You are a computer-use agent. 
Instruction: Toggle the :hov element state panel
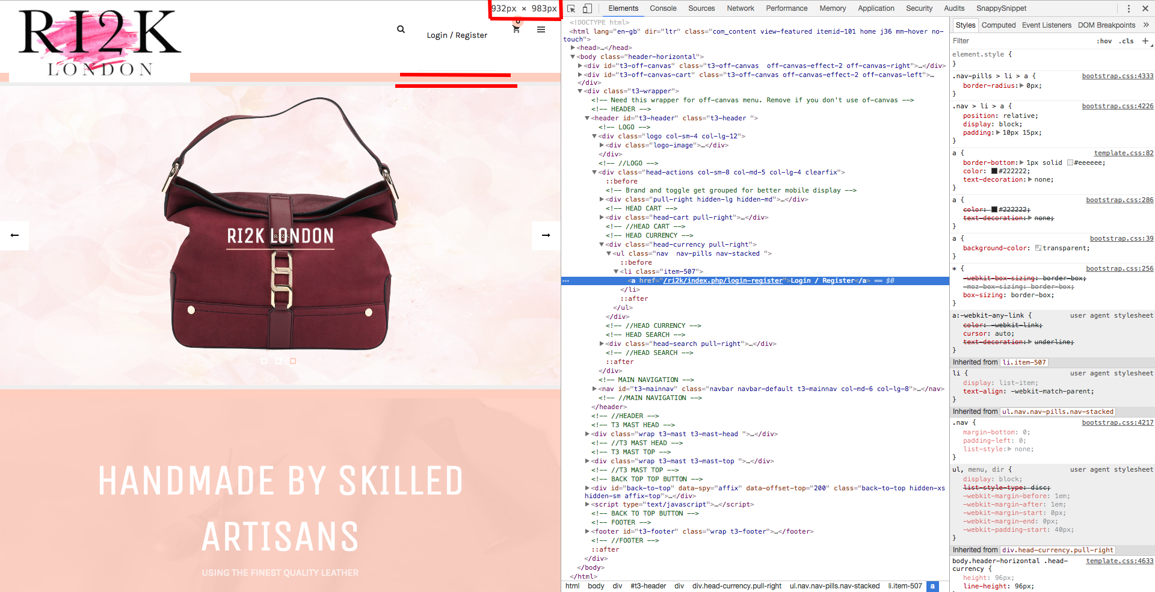(x=1104, y=42)
